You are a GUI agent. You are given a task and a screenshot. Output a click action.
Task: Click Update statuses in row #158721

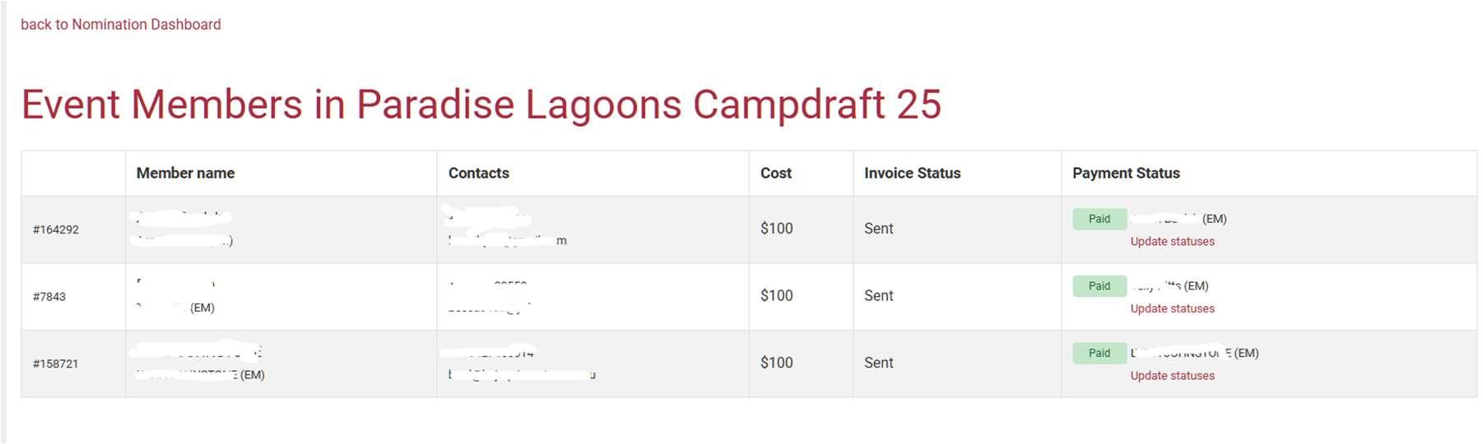[1172, 376]
